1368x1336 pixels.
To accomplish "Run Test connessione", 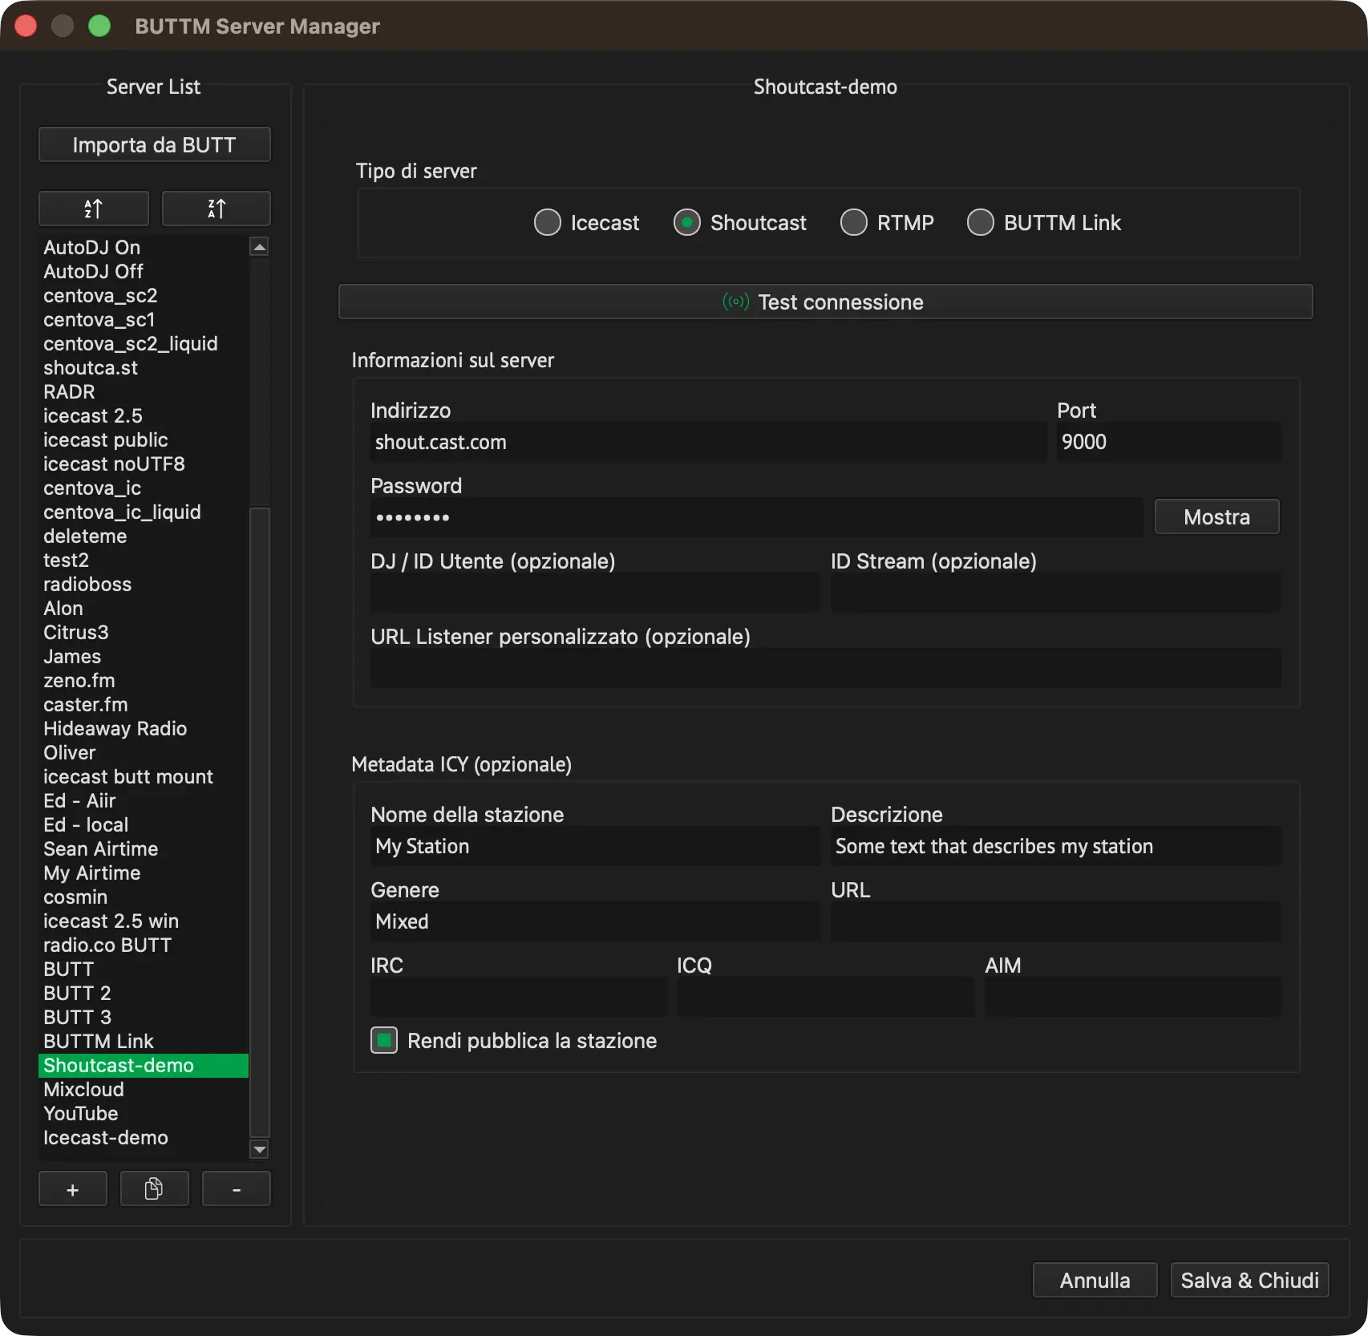I will [825, 302].
